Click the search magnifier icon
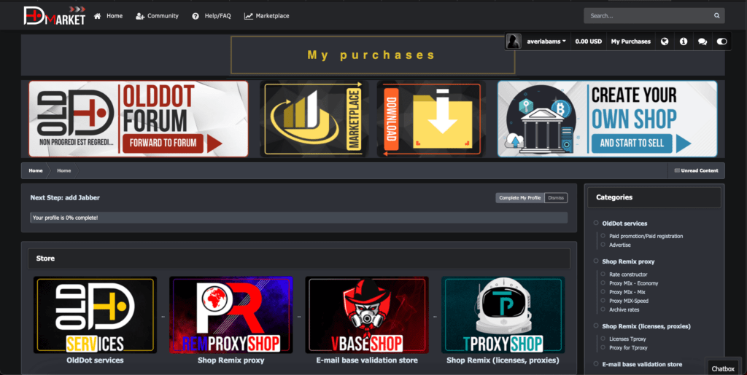Image resolution: width=747 pixels, height=375 pixels. coord(716,15)
